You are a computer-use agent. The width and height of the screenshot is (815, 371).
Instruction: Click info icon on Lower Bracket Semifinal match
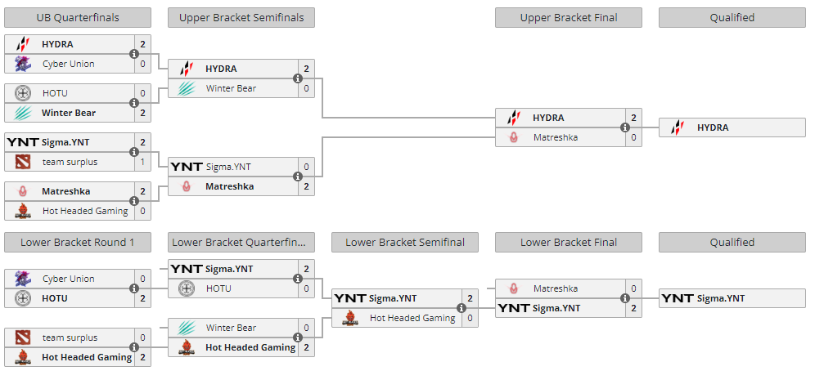click(461, 308)
